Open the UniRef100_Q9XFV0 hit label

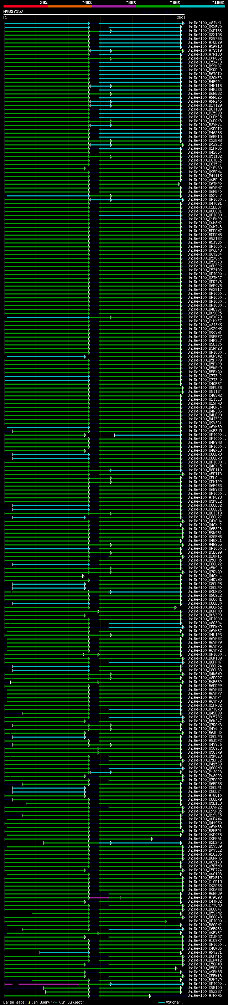(x=204, y=27)
